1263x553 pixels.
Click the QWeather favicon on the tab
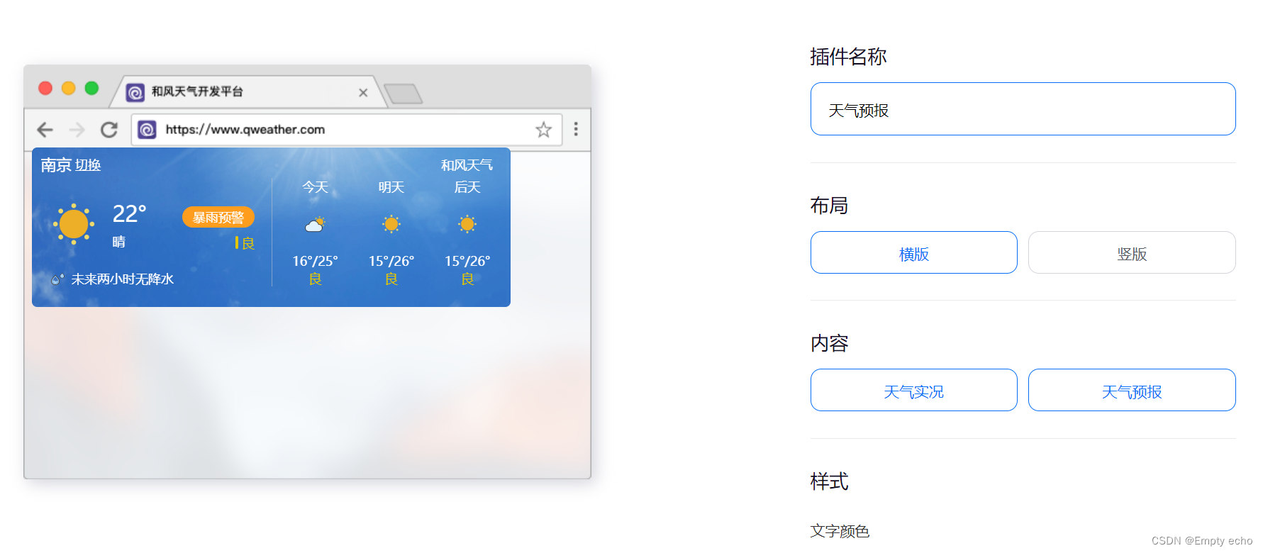tap(135, 92)
